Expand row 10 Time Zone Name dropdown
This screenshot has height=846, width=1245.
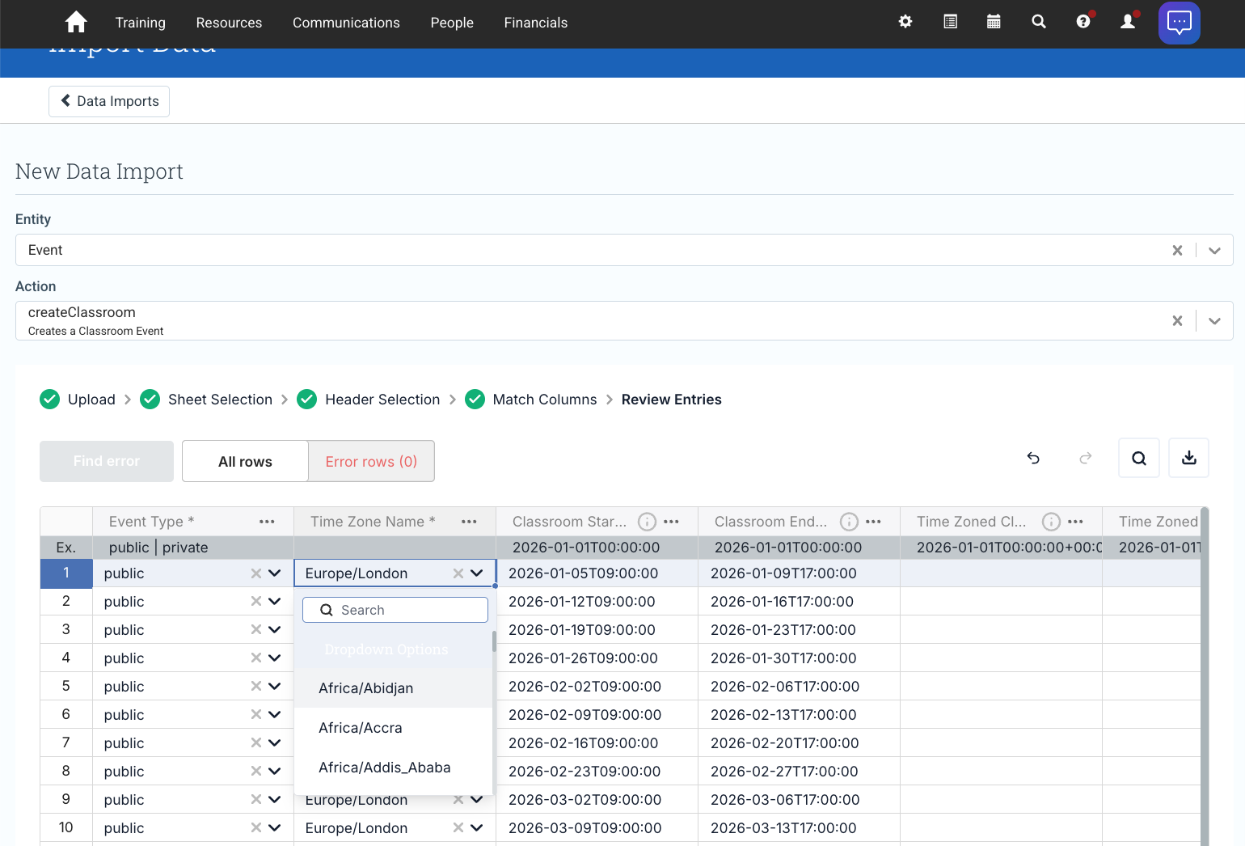(x=477, y=827)
